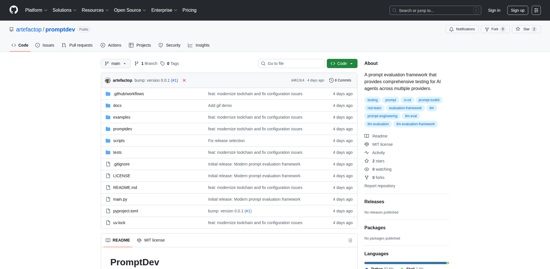Click the LICENSE file icon
The height and width of the screenshot is (269, 550).
click(x=108, y=176)
